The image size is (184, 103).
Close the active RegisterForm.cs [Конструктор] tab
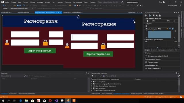coord(61,13)
